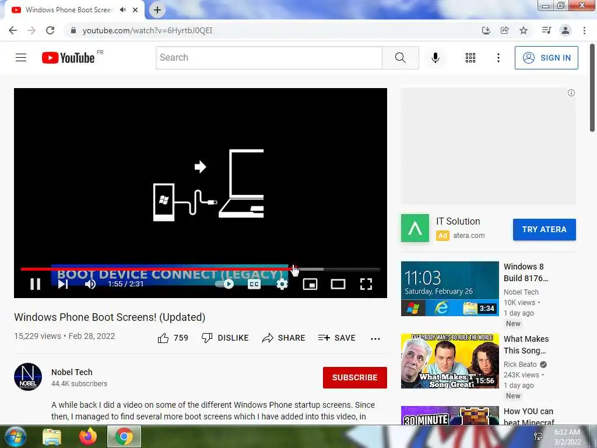Share this page from address bar
This screenshot has height=448, width=597.
click(x=504, y=30)
